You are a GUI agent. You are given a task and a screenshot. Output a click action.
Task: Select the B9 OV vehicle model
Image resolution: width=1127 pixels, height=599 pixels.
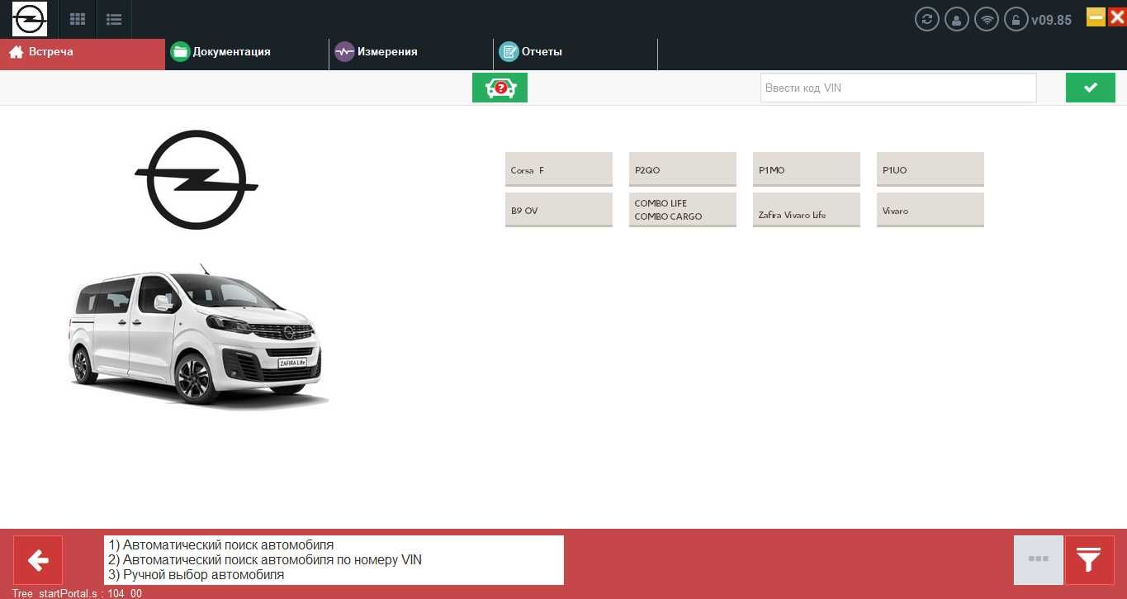point(559,210)
